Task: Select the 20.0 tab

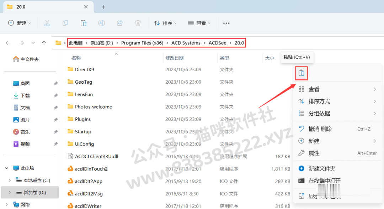Action: [48, 7]
